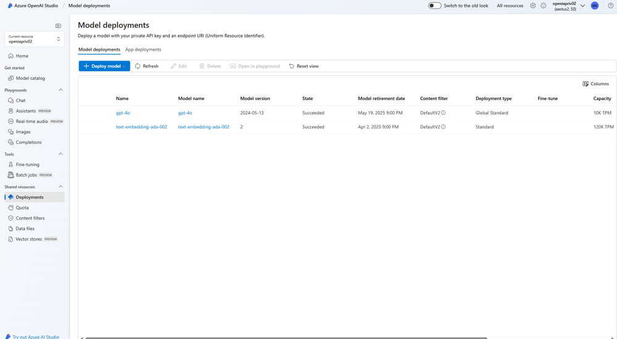Screen dimensions: 617x339
Task: Switch to the Model deployments tab
Action: (99, 49)
